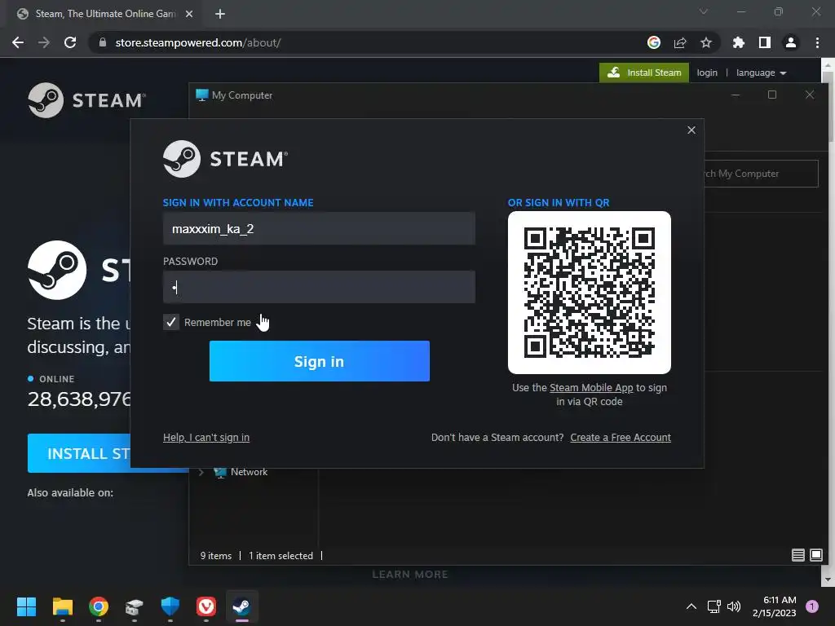Go forward in the Chrome browser
Image resolution: width=835 pixels, height=626 pixels.
(x=44, y=42)
